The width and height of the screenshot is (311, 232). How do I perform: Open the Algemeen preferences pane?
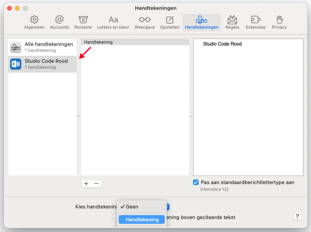34,23
